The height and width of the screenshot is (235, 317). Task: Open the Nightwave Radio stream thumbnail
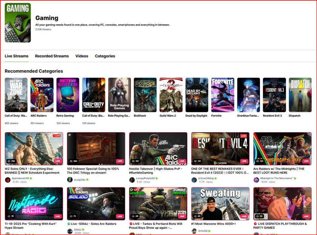coord(34,203)
